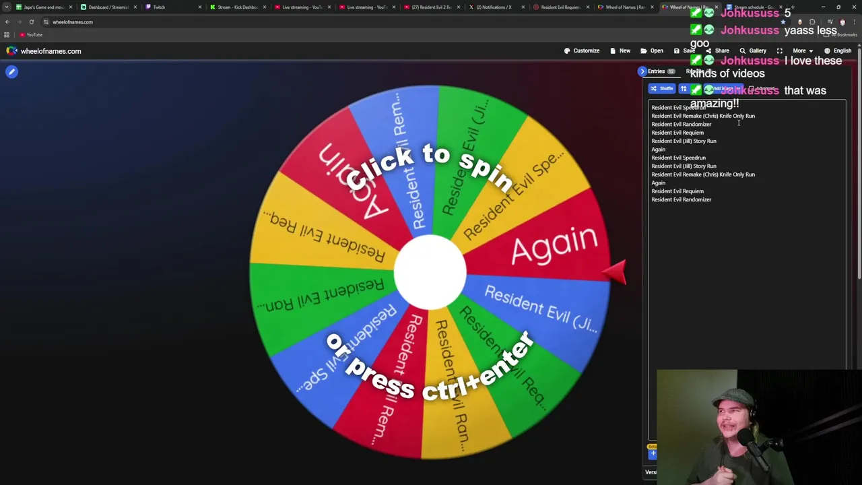Click the blue pencil edit icon
This screenshot has height=485, width=862.
(x=11, y=71)
